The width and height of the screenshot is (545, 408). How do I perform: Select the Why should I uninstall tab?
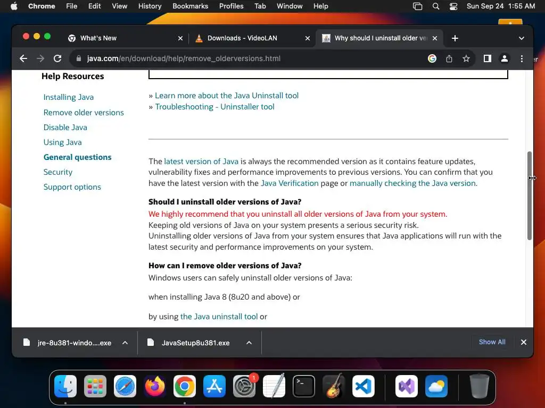(x=379, y=38)
